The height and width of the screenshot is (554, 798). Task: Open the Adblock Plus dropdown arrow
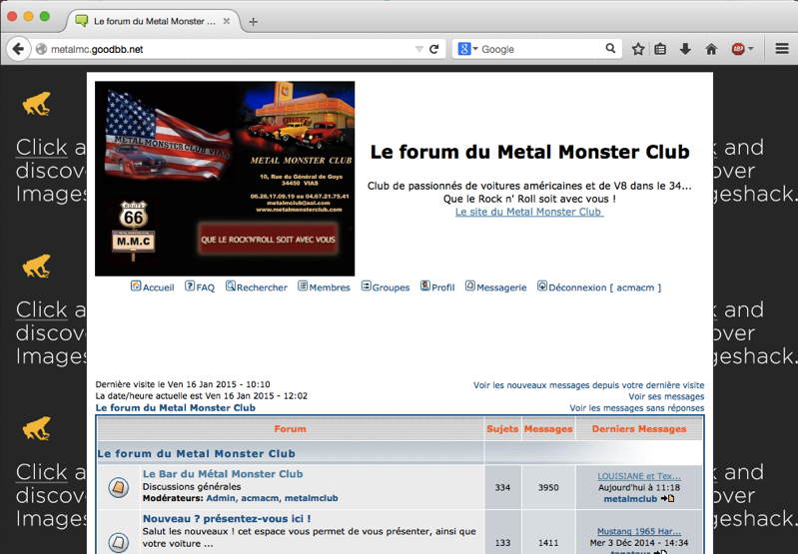tap(751, 49)
